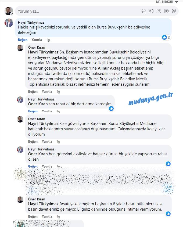183x227 pixels.
Task: Toggle Beğen on 'sen rahat ol' reply
Action: [x=33, y=111]
